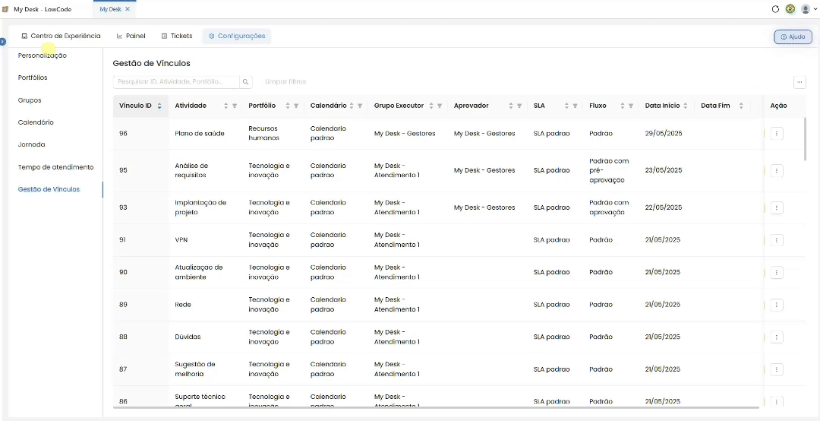
Task: Open action menu for Análise de requisitos row
Action: coord(777,171)
